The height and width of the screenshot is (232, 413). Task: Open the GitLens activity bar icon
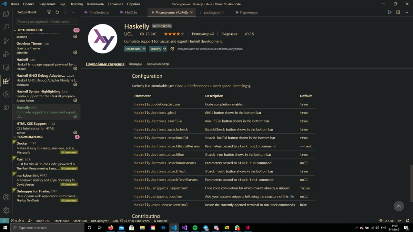6,94
